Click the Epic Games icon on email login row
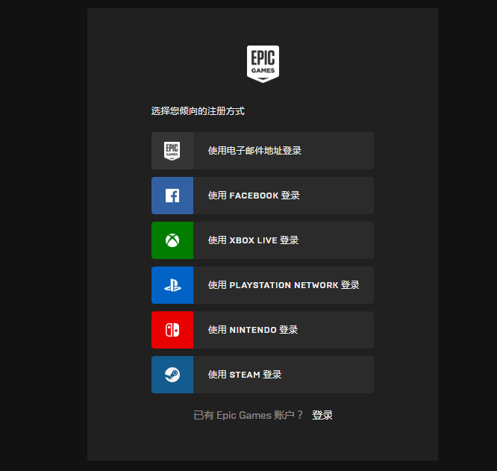Screen dimensions: 497x471 point(172,151)
